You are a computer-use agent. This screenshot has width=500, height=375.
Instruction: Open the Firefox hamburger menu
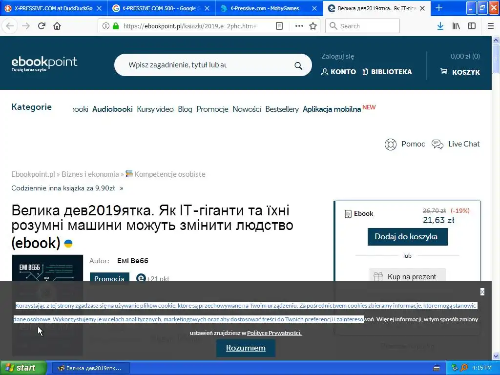[491, 26]
